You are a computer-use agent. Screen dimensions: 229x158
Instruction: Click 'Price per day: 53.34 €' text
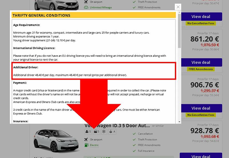(206, 95)
